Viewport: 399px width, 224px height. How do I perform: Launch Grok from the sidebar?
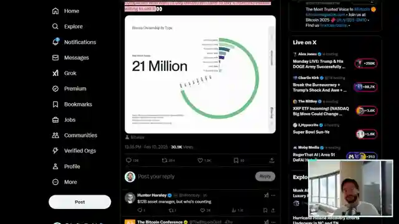click(64, 73)
